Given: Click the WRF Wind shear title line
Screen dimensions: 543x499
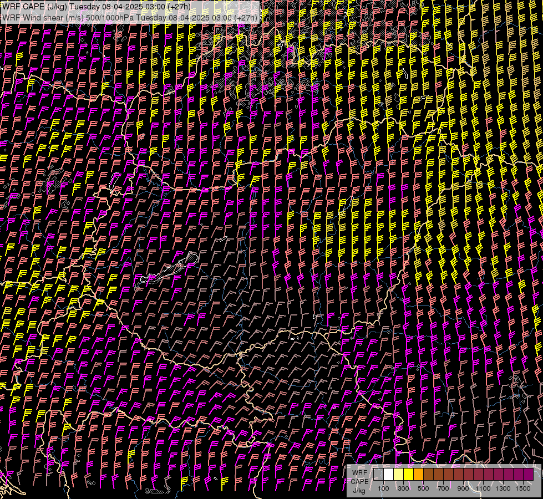Looking at the screenshot, I should (x=130, y=18).
